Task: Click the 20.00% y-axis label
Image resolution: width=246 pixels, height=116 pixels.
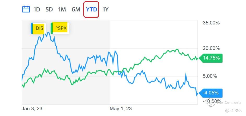Action: [x=211, y=48]
